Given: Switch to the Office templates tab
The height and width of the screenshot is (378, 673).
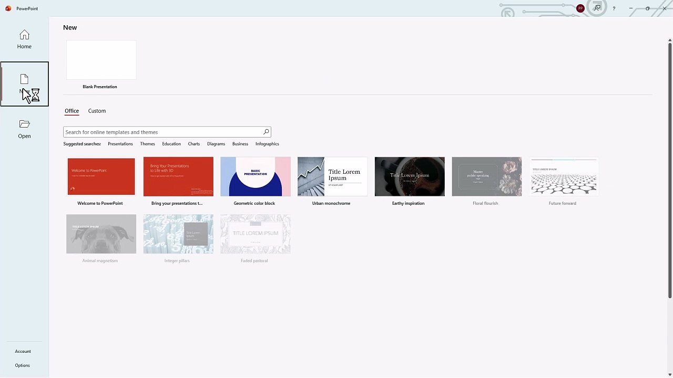Looking at the screenshot, I should tap(72, 111).
